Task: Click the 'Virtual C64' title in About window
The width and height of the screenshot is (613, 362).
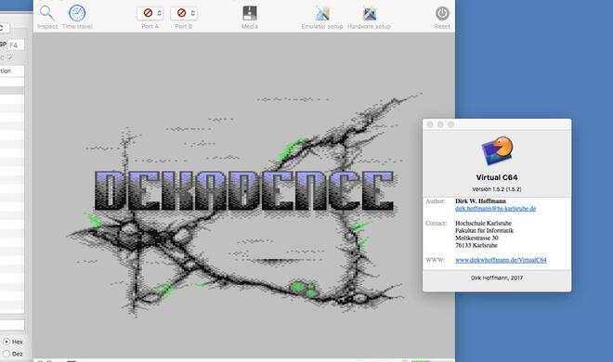Action: point(497,177)
